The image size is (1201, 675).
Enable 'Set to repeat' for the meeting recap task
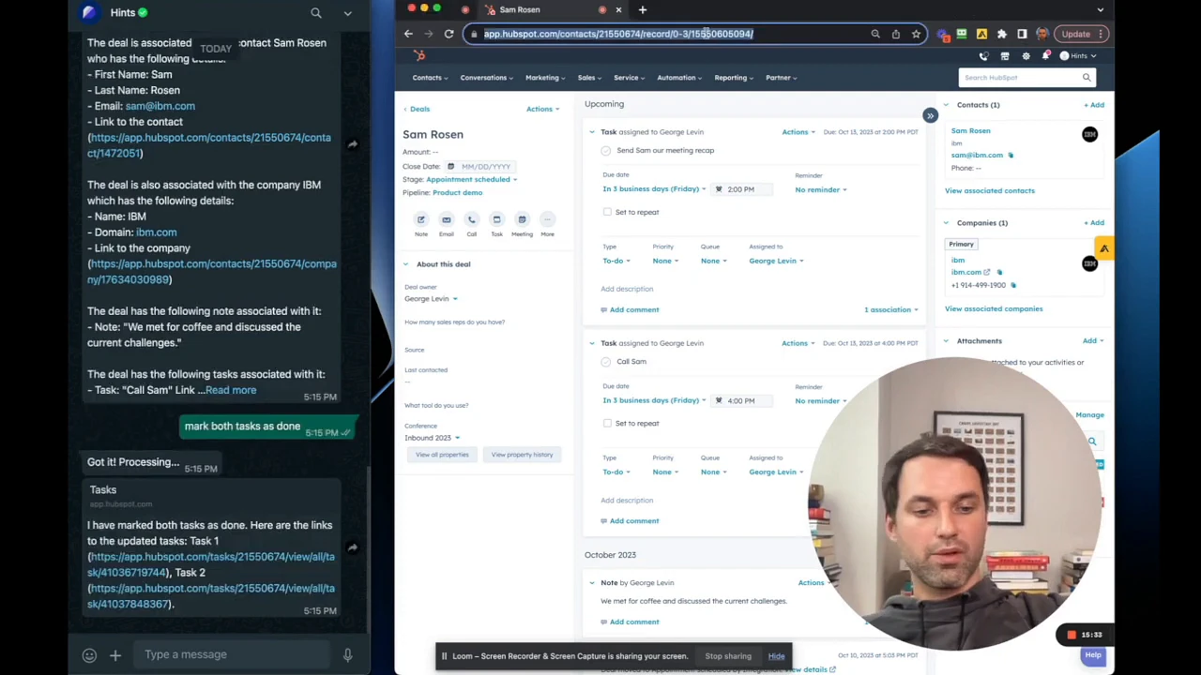[x=607, y=213]
